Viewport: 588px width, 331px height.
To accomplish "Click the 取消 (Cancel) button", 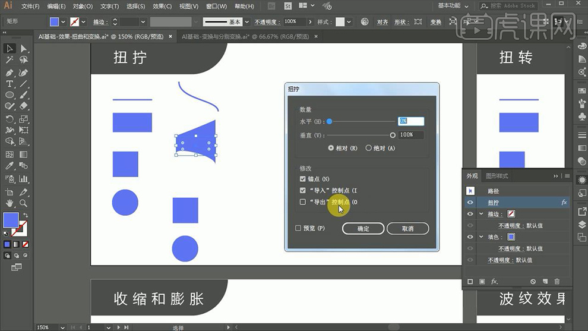I will tap(407, 229).
